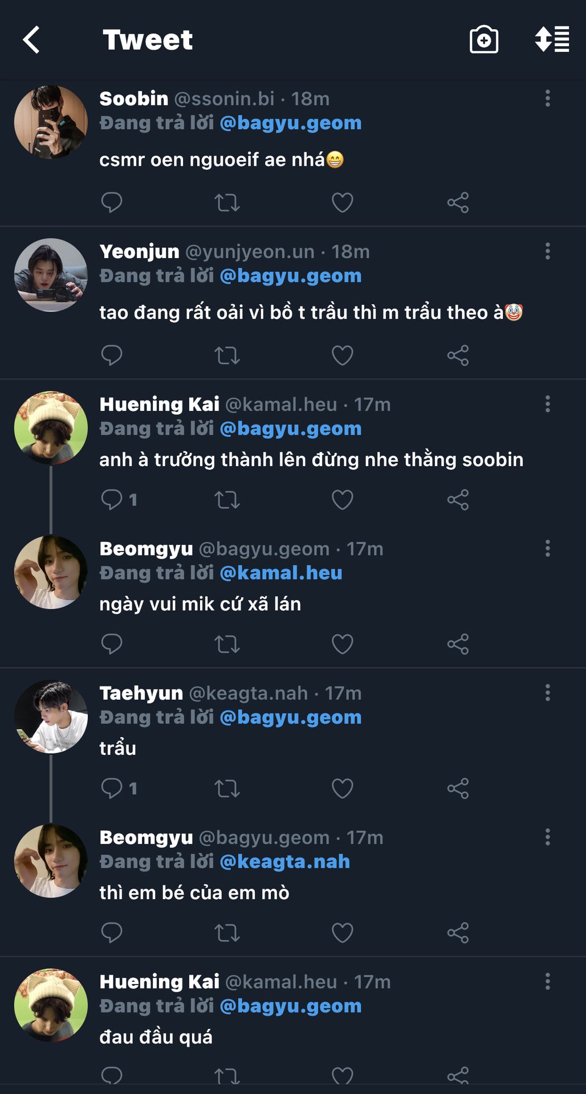Like Beomgyu's "thì em bé của em mò" tweet

[x=342, y=933]
